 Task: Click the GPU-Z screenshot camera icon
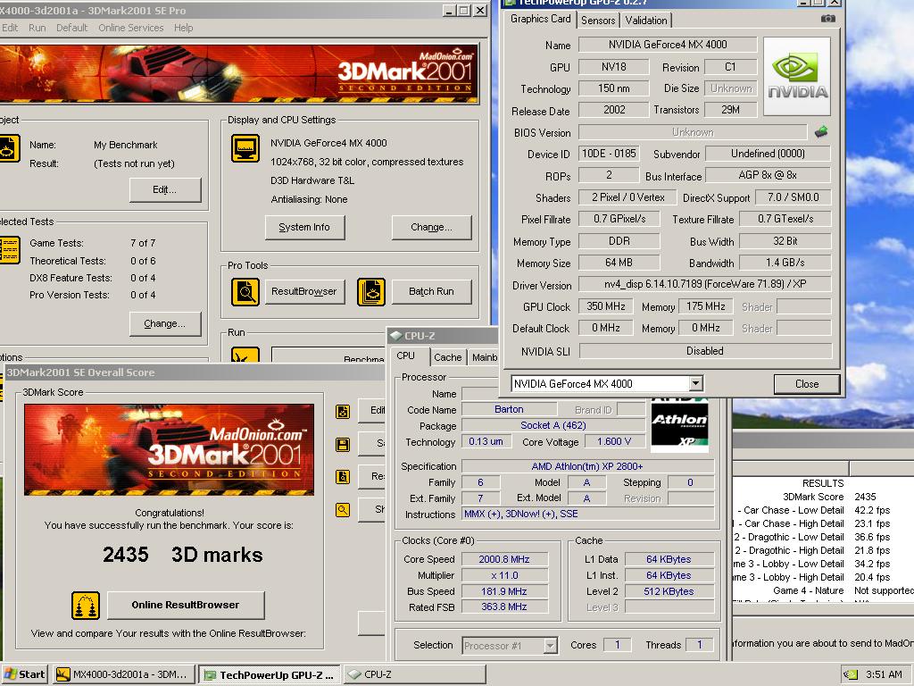827,19
